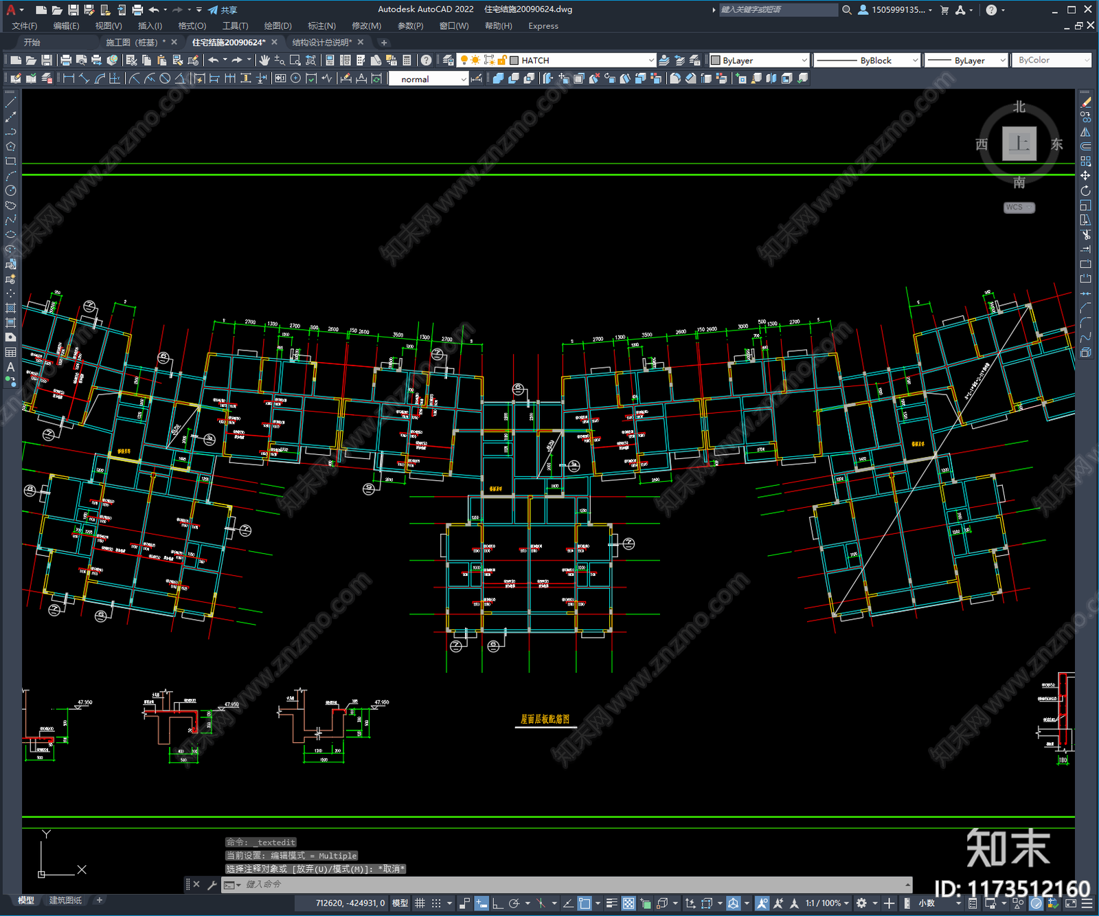Toggle lineweight display in status bar
Viewport: 1099px width, 916px height.
[x=611, y=903]
